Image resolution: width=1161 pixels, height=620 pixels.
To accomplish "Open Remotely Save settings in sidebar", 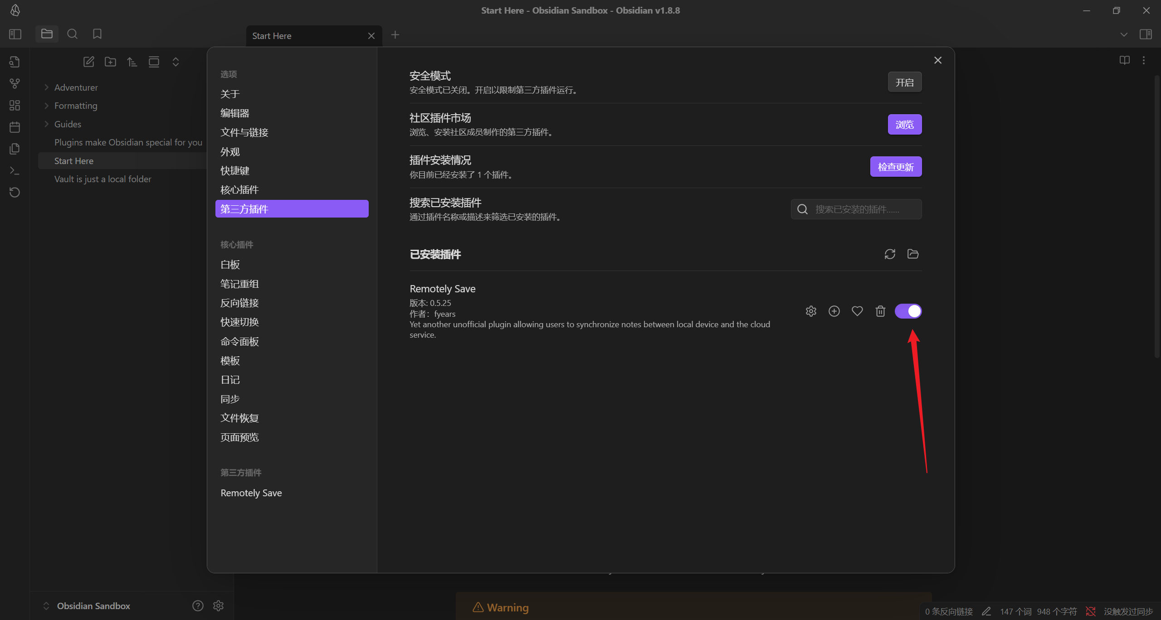I will 292,493.
